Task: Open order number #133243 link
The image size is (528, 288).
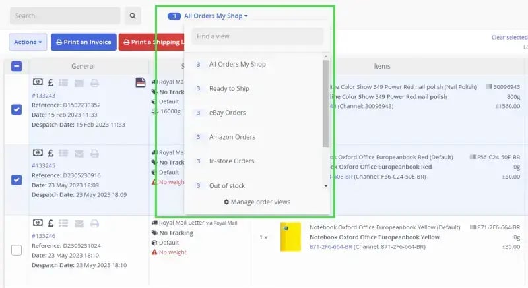Action: (44, 96)
